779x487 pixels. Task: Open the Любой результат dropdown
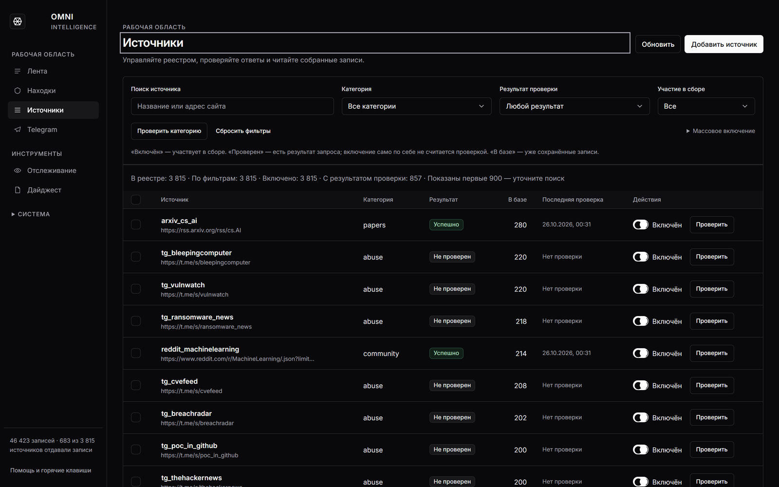[x=575, y=106]
